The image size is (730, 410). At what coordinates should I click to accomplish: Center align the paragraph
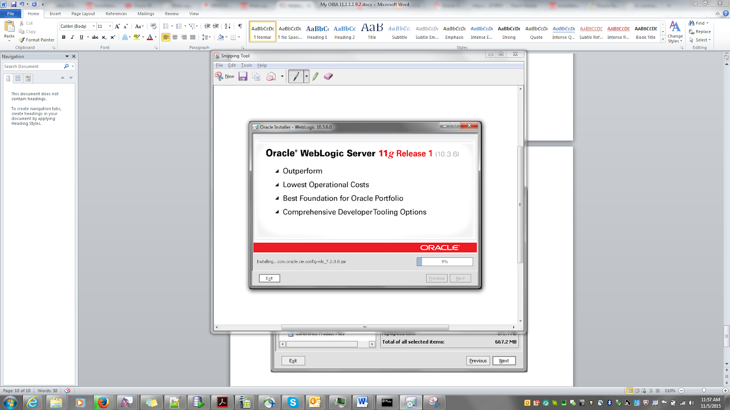point(175,37)
